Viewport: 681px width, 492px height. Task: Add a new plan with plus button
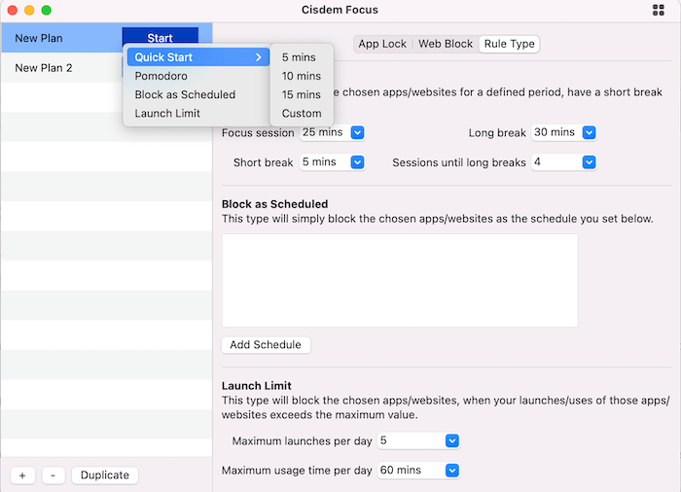[22, 475]
